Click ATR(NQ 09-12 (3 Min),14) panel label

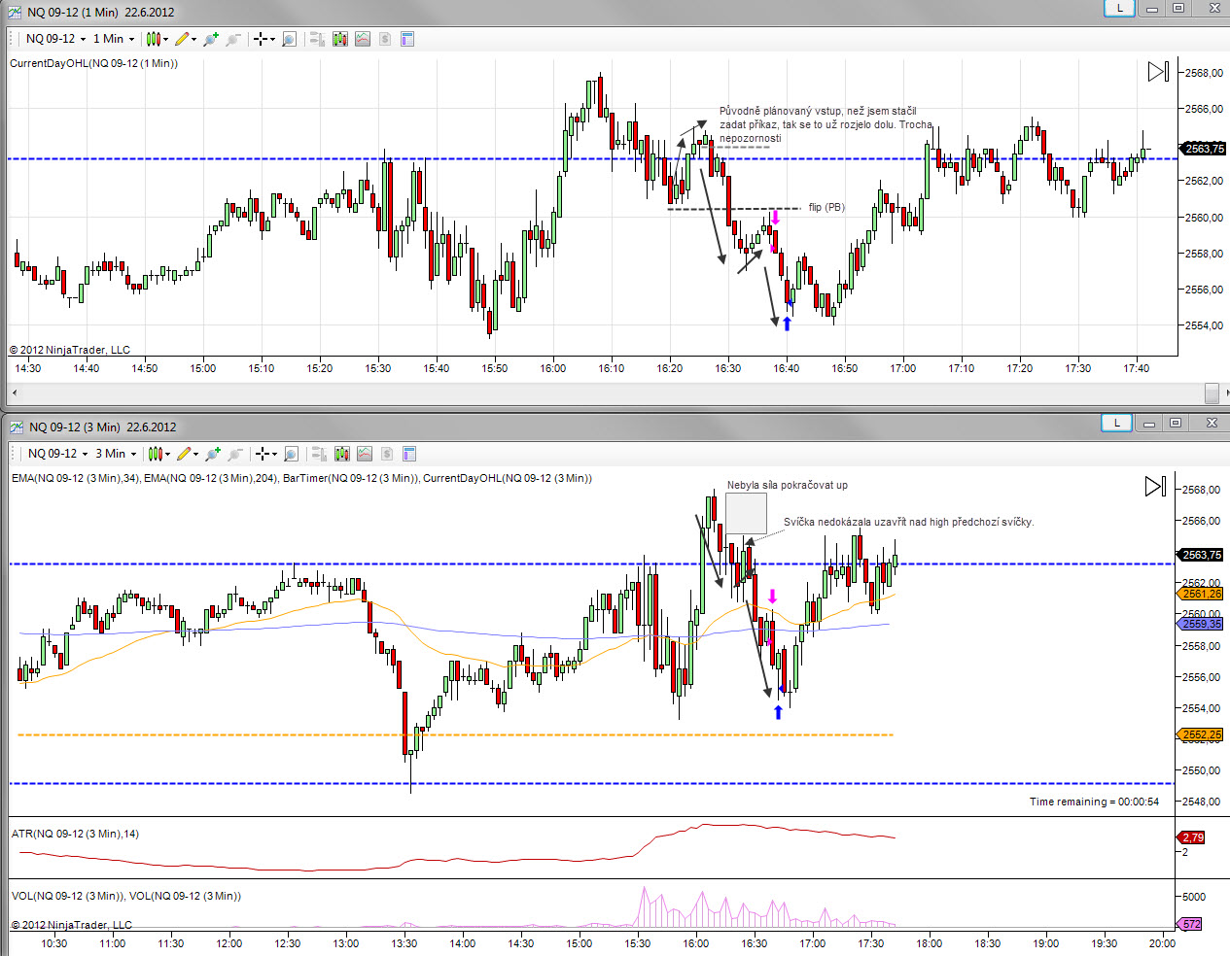75,834
